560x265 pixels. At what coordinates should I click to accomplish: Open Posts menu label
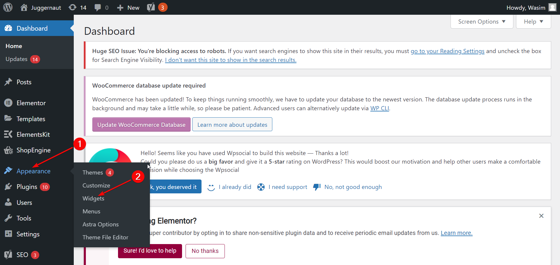coord(24,82)
